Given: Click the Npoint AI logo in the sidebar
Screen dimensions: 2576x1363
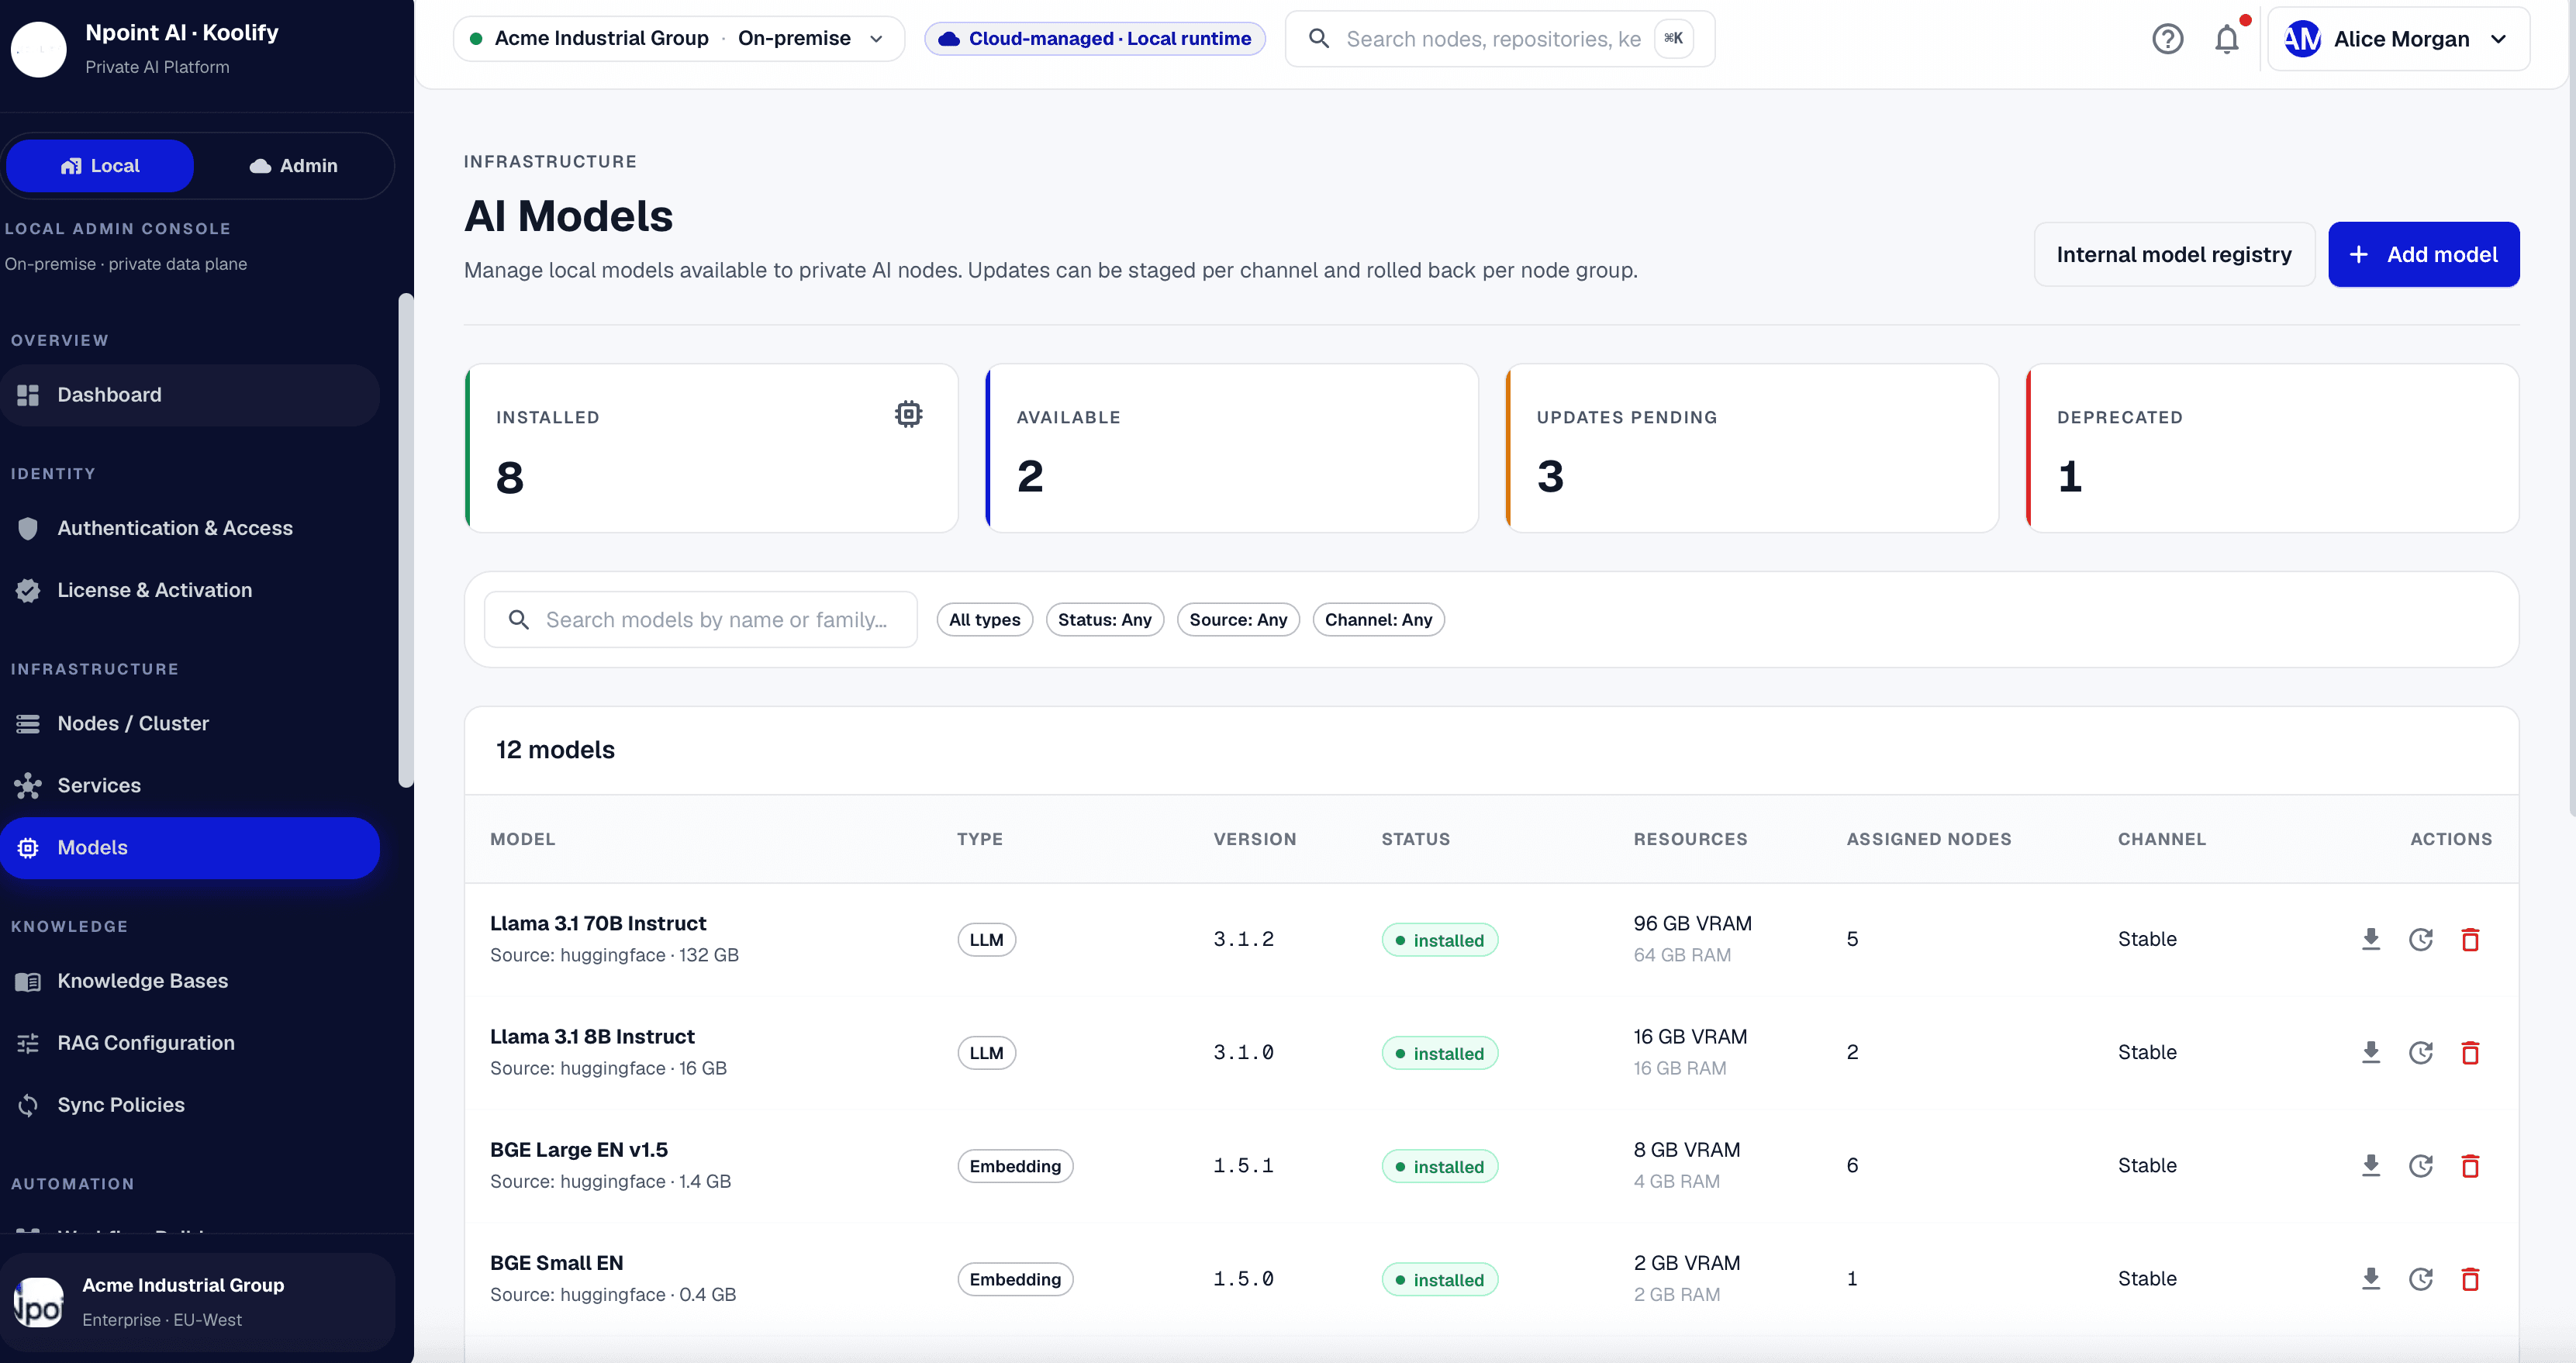Looking at the screenshot, I should [38, 49].
